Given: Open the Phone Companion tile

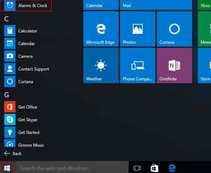Looking at the screenshot, I should tap(138, 65).
